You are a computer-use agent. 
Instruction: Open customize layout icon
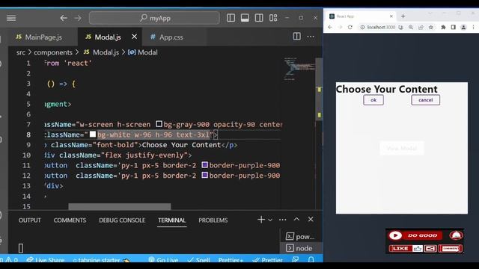(273, 18)
